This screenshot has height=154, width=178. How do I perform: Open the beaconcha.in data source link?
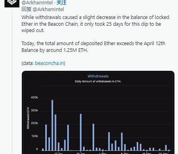click(49, 63)
